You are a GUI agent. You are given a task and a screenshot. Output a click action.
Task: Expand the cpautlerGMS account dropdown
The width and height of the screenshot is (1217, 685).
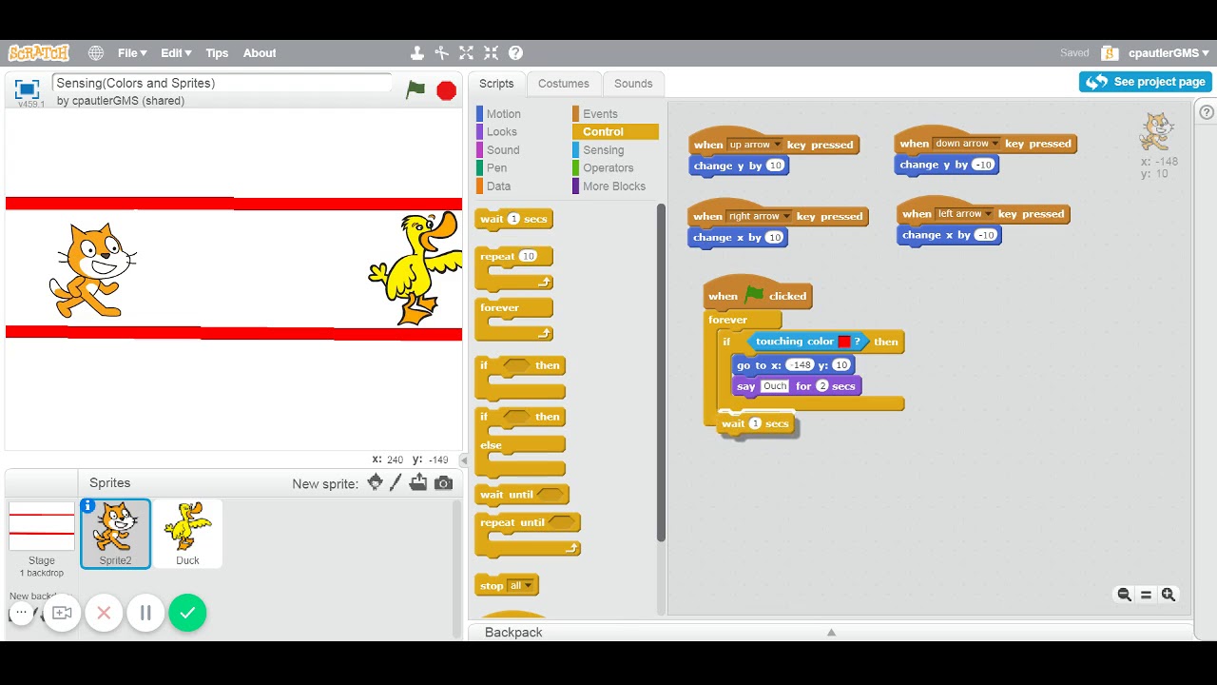pos(1169,53)
